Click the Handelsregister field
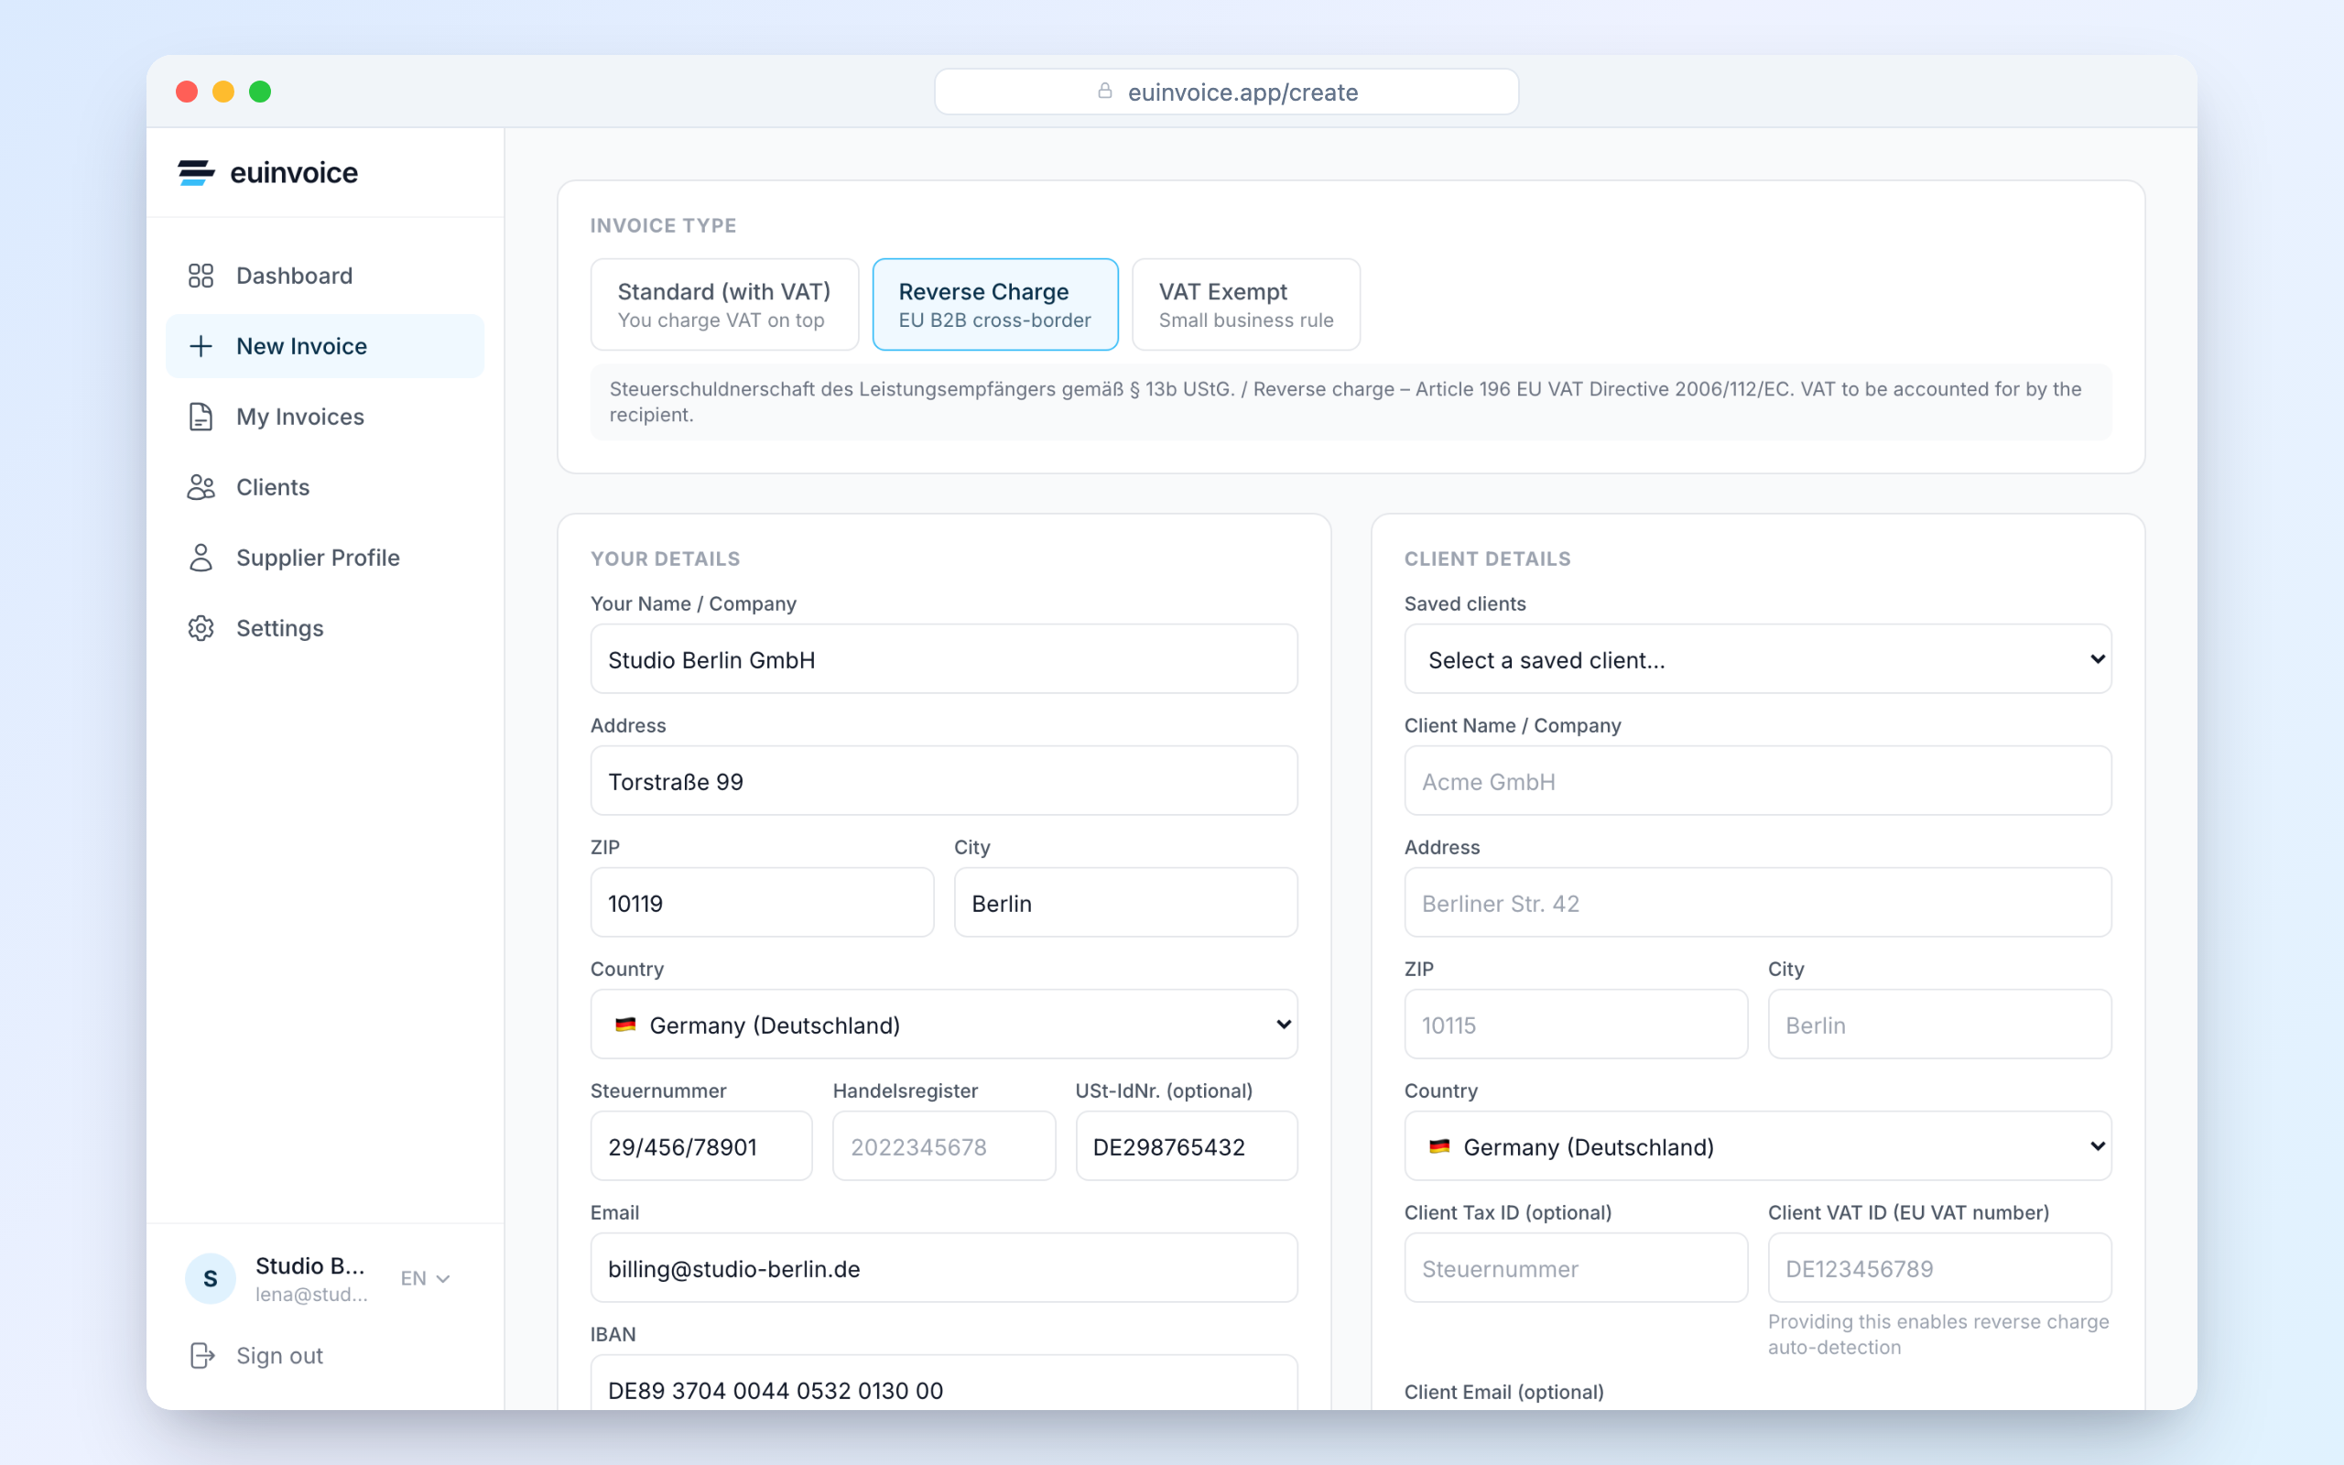 [943, 1146]
